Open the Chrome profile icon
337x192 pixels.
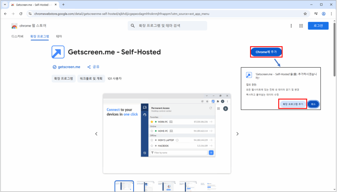[324, 14]
